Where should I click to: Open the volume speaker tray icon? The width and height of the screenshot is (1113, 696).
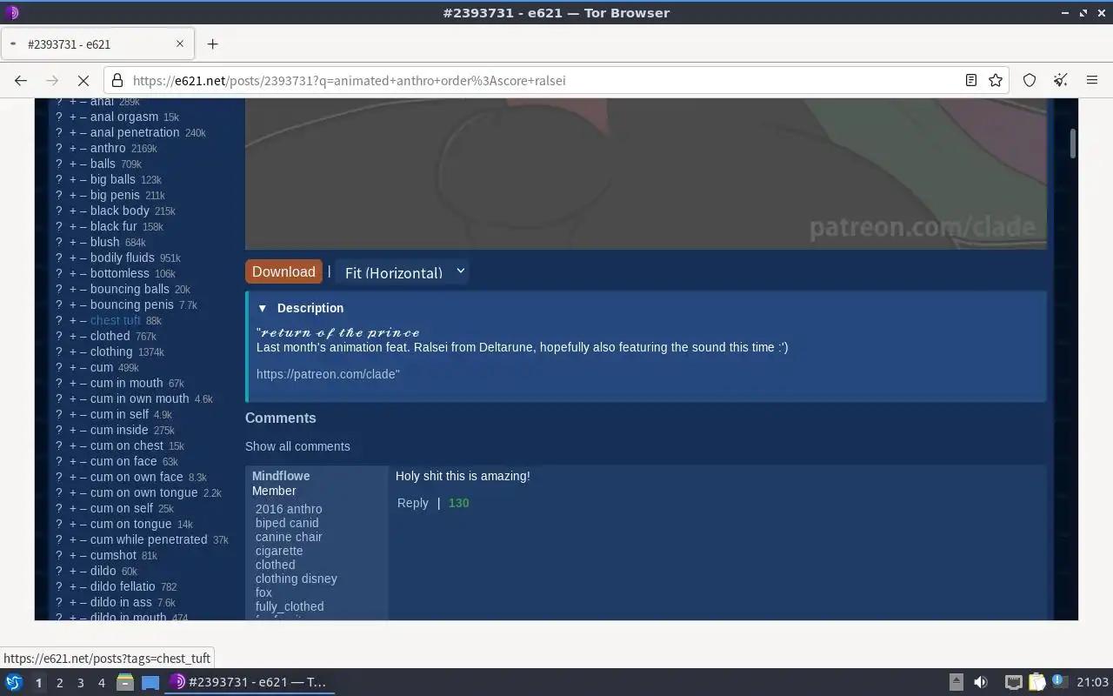click(x=980, y=682)
